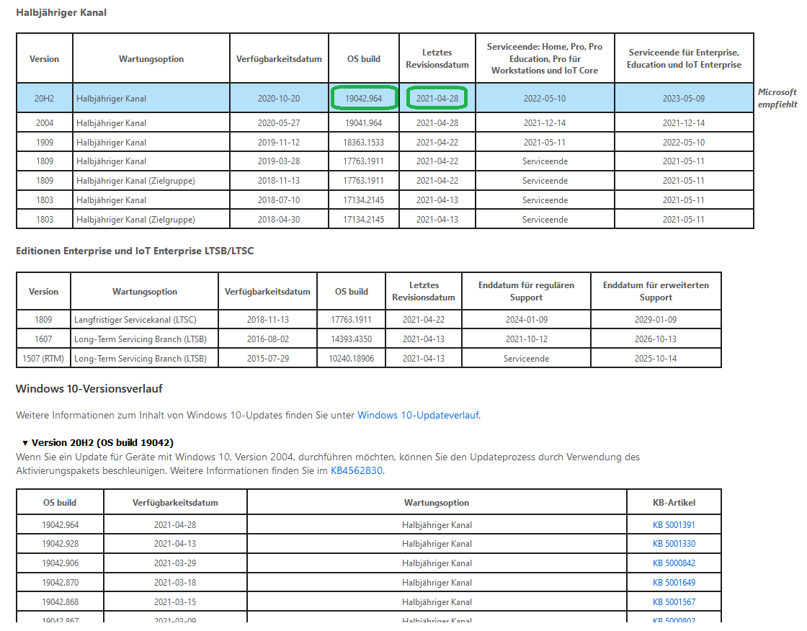Click the 'Editionen Enterprise und IoT Enterprise LTSB/LTSC' heading
807x631 pixels.
(135, 251)
